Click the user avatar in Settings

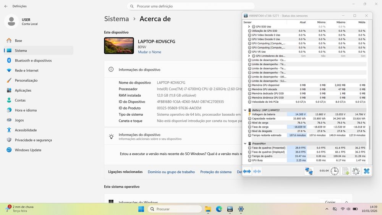click(11, 21)
